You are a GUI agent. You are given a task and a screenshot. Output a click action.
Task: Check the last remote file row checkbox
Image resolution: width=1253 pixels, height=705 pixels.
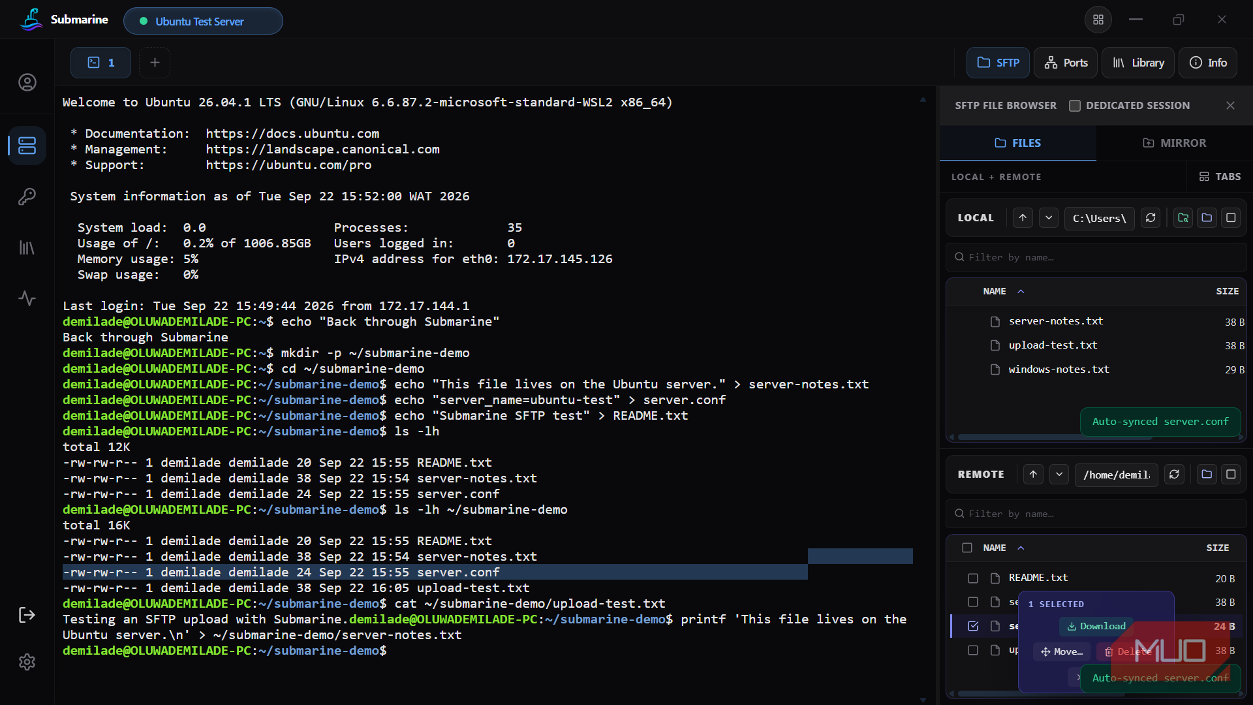click(973, 650)
